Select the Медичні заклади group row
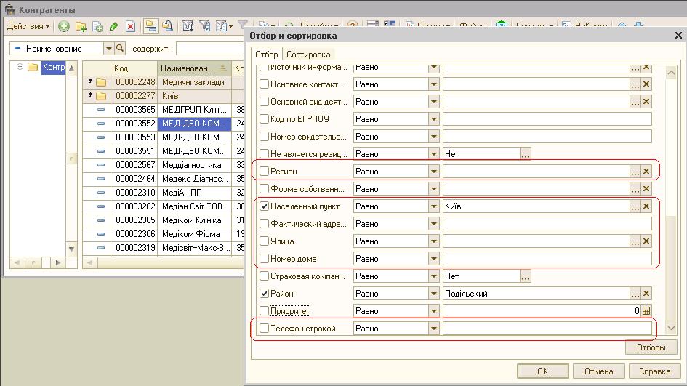Viewport: 687px width, 386px height. [163, 82]
